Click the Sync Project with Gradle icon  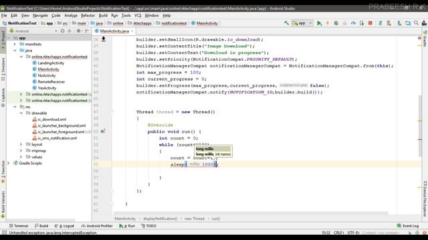(381, 23)
